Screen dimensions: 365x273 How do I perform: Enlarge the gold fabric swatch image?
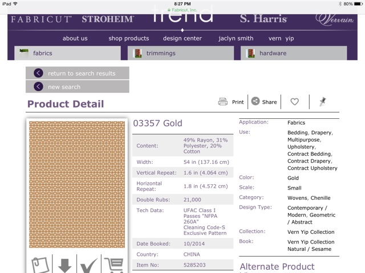click(77, 184)
